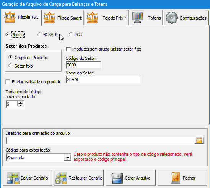
Task: Click the scale icon on Filizola Smart tab
Action: coord(49,18)
